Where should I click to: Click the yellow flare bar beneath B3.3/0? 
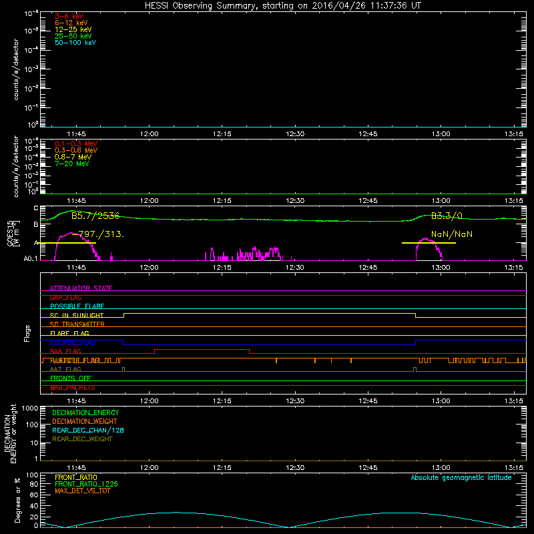pyautogui.click(x=429, y=243)
